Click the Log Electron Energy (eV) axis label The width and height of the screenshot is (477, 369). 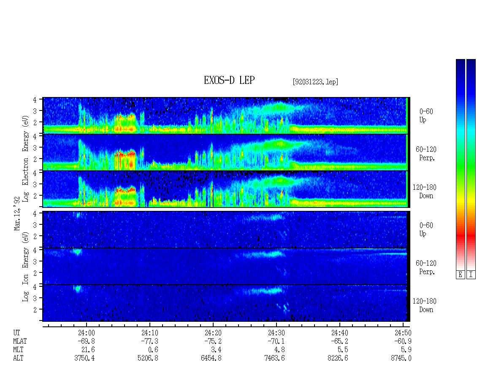click(25, 159)
